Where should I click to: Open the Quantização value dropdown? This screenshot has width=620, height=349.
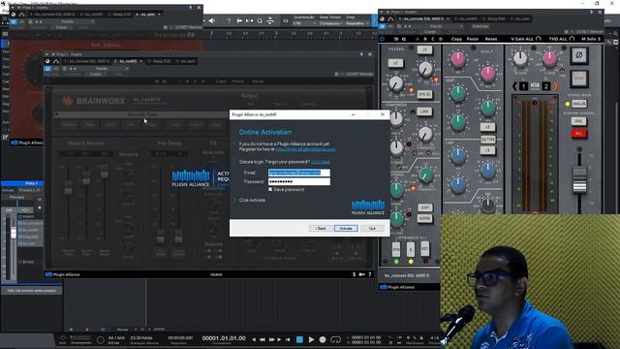tap(304, 23)
